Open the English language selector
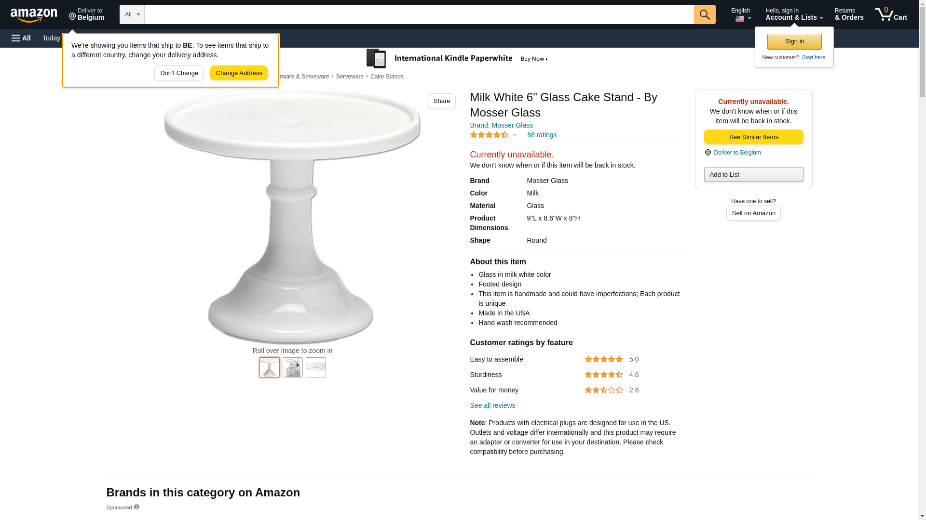The width and height of the screenshot is (926, 520). tap(741, 14)
